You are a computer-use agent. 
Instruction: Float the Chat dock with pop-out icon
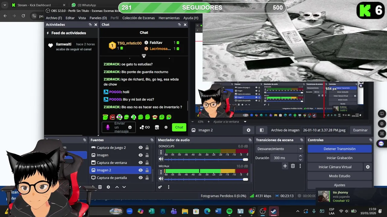[179, 25]
